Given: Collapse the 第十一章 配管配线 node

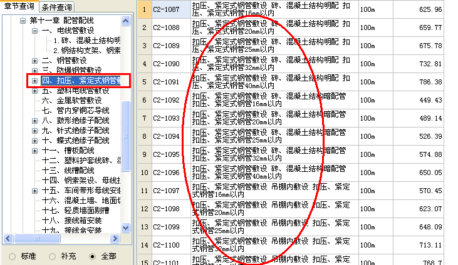Looking at the screenshot, I should [23, 21].
